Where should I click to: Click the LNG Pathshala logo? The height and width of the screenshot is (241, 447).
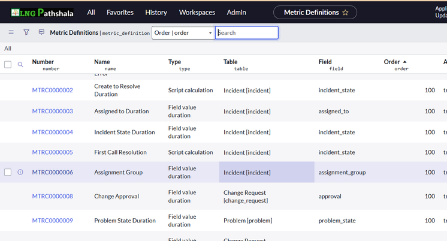pos(42,13)
